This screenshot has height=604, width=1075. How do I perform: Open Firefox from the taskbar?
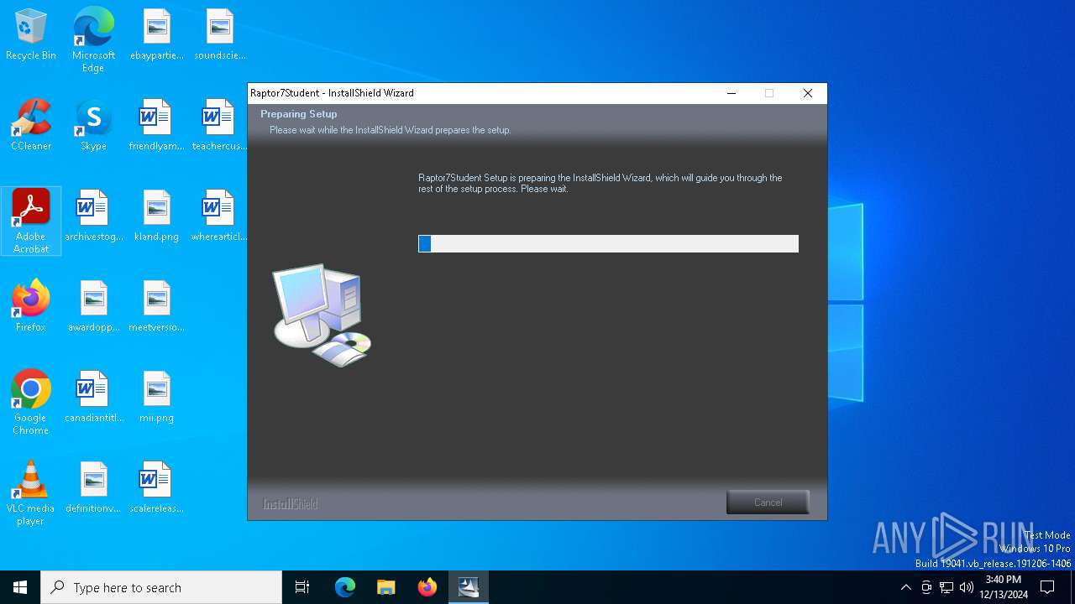point(427,587)
